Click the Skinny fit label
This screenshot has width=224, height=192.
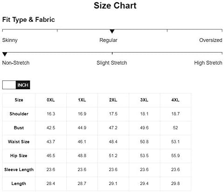pyautogui.click(x=10, y=40)
